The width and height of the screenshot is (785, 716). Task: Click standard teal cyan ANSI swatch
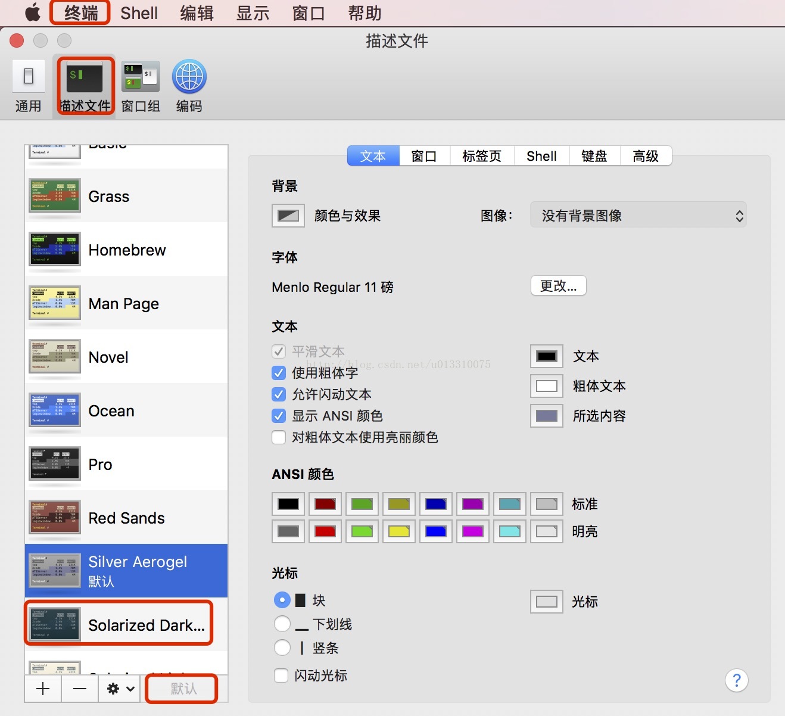point(510,504)
